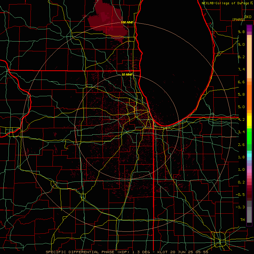Click the 100 NMI range ring label
The width and height of the screenshot is (254, 254).
click(127, 22)
